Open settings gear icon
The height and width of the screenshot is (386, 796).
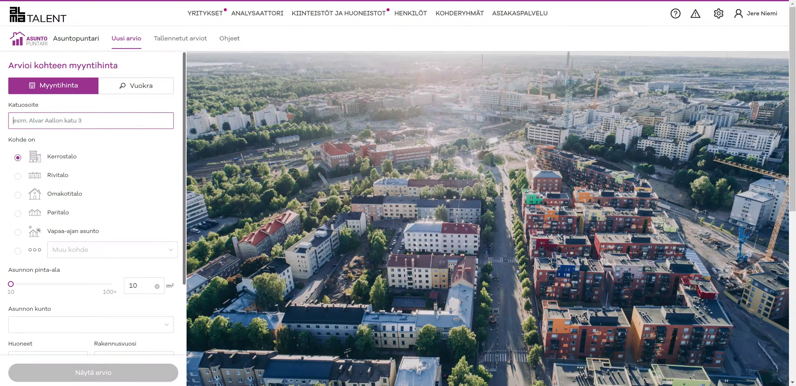coord(718,14)
